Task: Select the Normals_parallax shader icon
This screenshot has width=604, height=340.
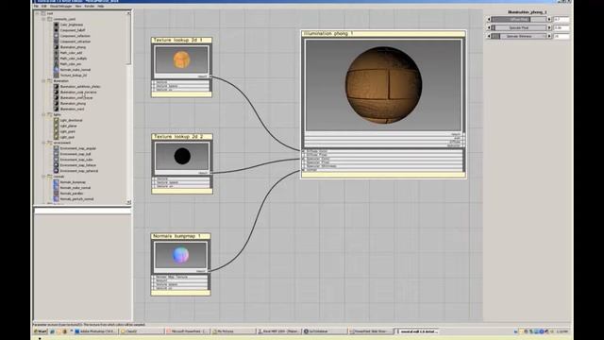Action: pyautogui.click(x=57, y=193)
